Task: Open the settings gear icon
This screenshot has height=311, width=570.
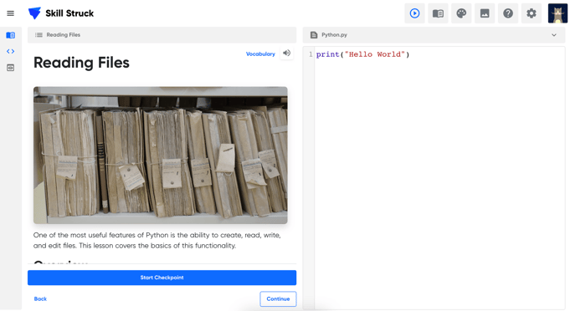Action: click(531, 13)
